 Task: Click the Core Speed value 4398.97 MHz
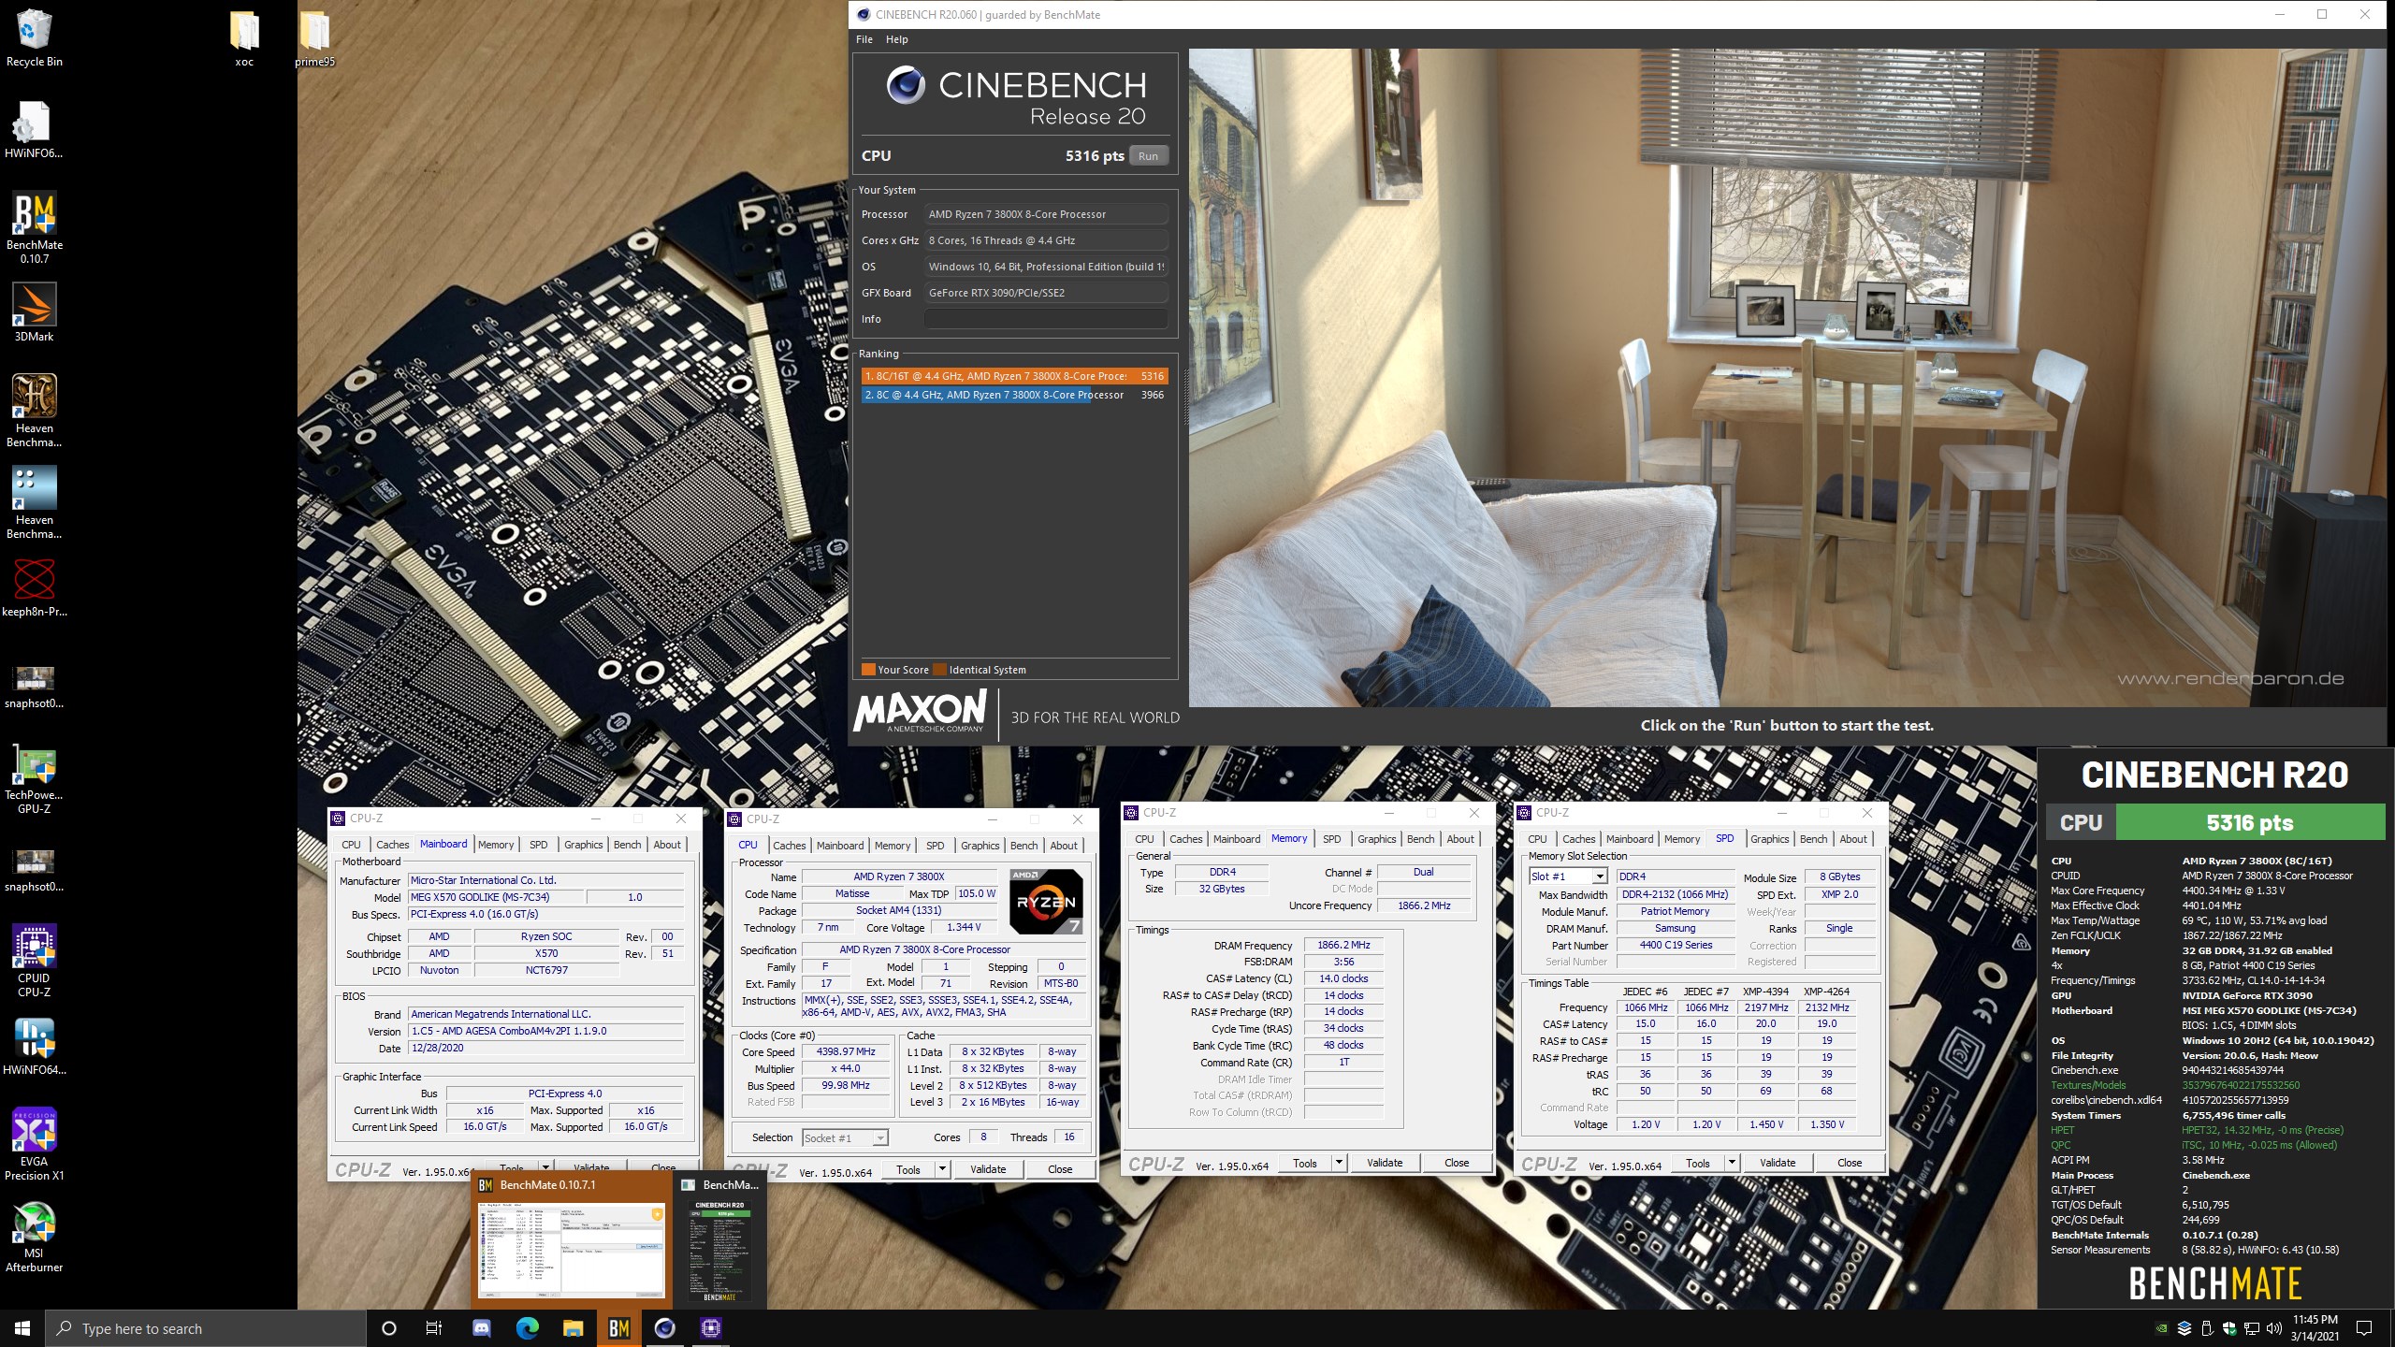click(846, 1051)
